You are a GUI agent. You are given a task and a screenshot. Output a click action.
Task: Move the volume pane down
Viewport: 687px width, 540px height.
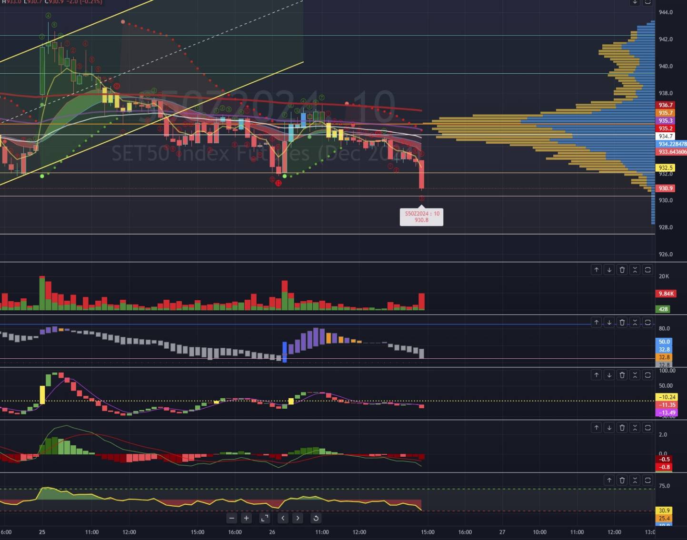[609, 270]
